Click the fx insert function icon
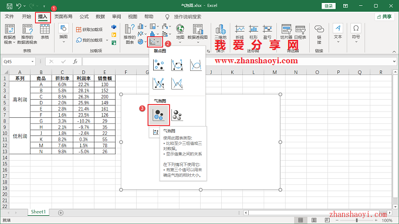The height and width of the screenshot is (224, 399). point(75,62)
